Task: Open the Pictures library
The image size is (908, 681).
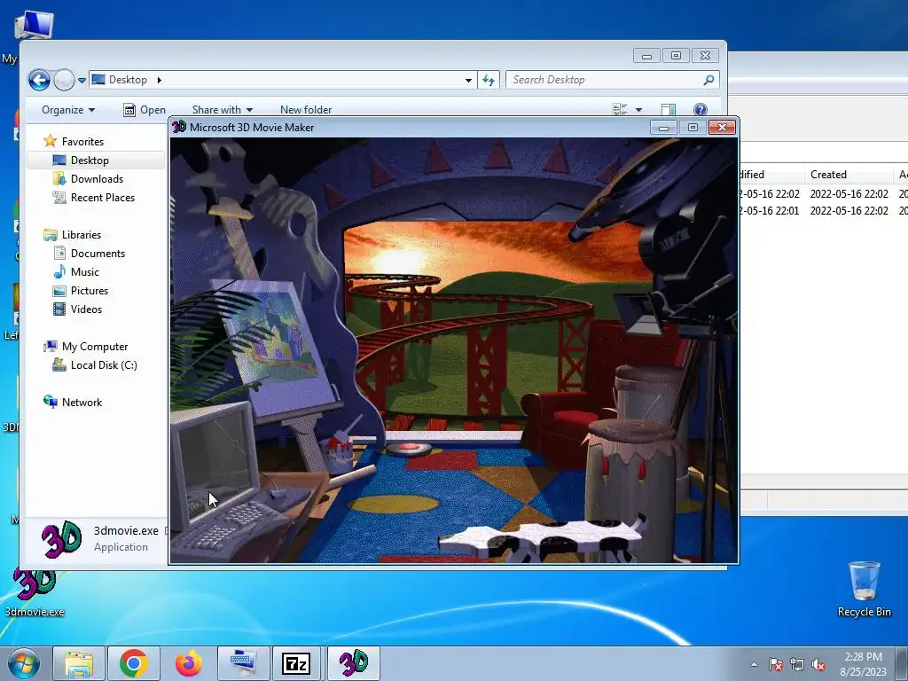Action: 90,290
